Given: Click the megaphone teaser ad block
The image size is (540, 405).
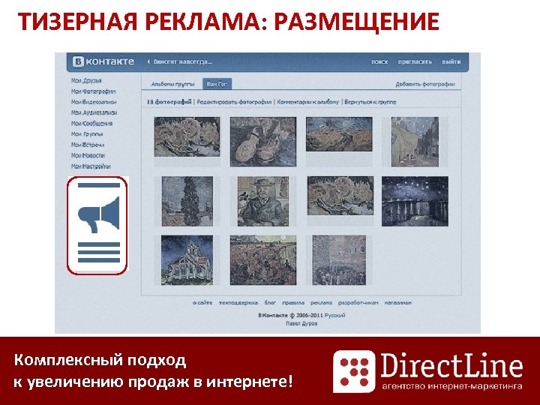Looking at the screenshot, I should (x=97, y=226).
